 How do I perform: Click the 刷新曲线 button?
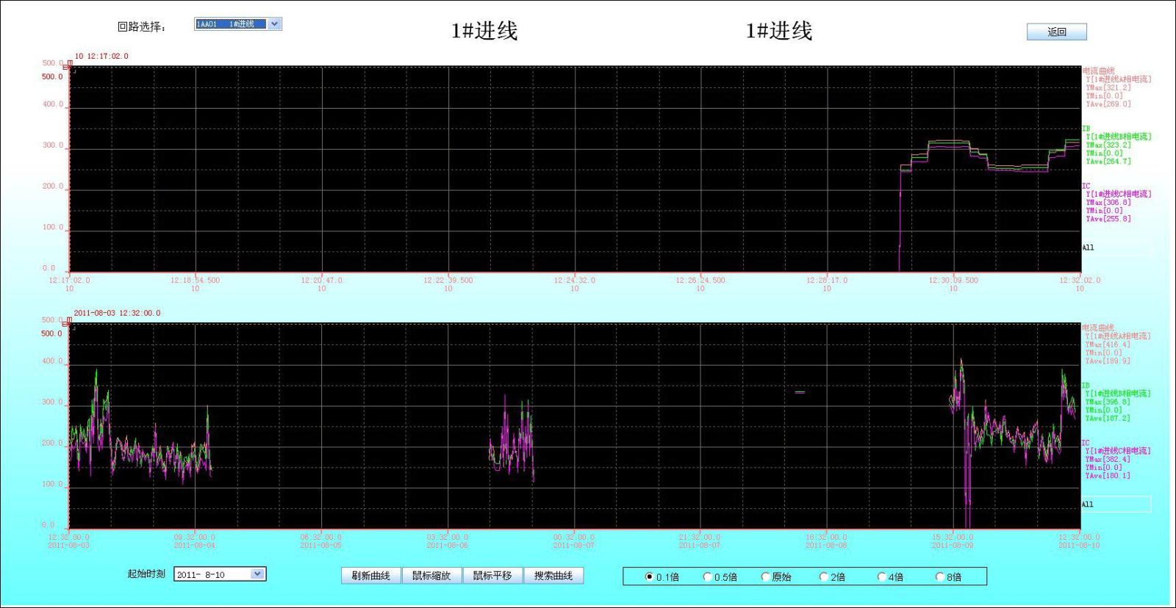pos(370,576)
